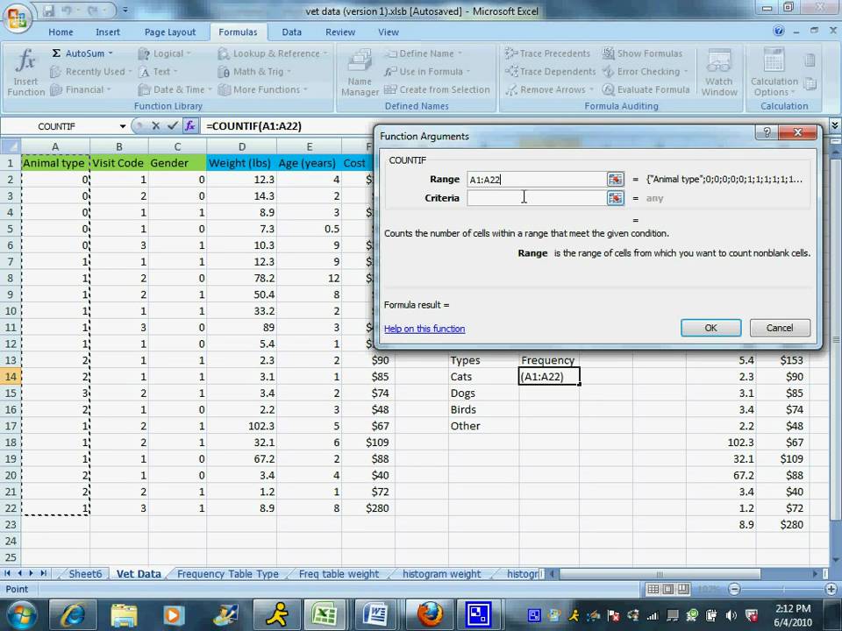The height and width of the screenshot is (631, 842).
Task: Open Error Checking
Action: (645, 71)
